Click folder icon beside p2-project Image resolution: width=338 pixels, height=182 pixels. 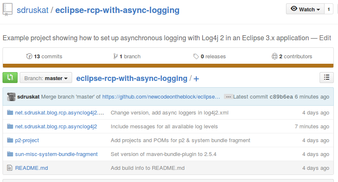pyautogui.click(x=10, y=140)
